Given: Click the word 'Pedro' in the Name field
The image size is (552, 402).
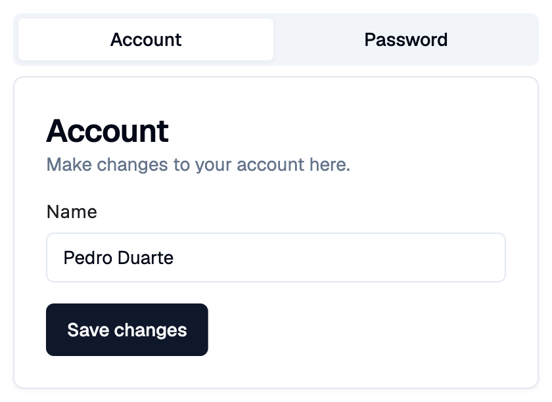Looking at the screenshot, I should [x=88, y=257].
